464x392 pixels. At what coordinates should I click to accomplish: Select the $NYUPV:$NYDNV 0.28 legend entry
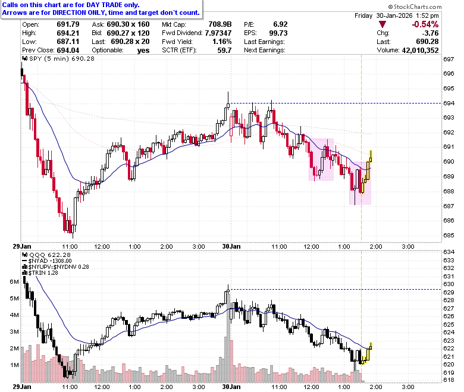(x=58, y=267)
